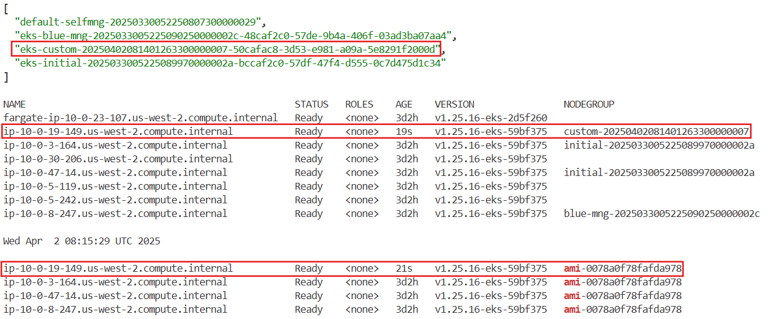The image size is (768, 319).
Task: Click the STATUS column header
Action: pos(311,104)
